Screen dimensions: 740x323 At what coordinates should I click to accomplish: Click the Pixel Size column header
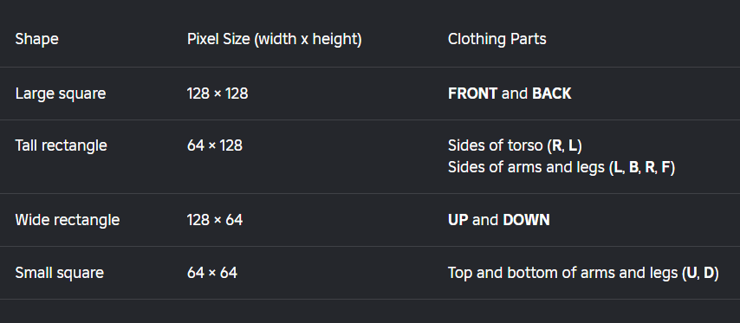click(274, 39)
